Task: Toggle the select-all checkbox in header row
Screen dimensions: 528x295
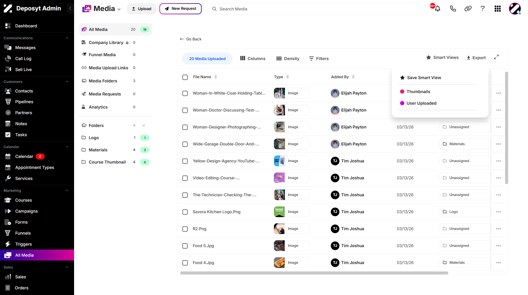Action: (185, 77)
